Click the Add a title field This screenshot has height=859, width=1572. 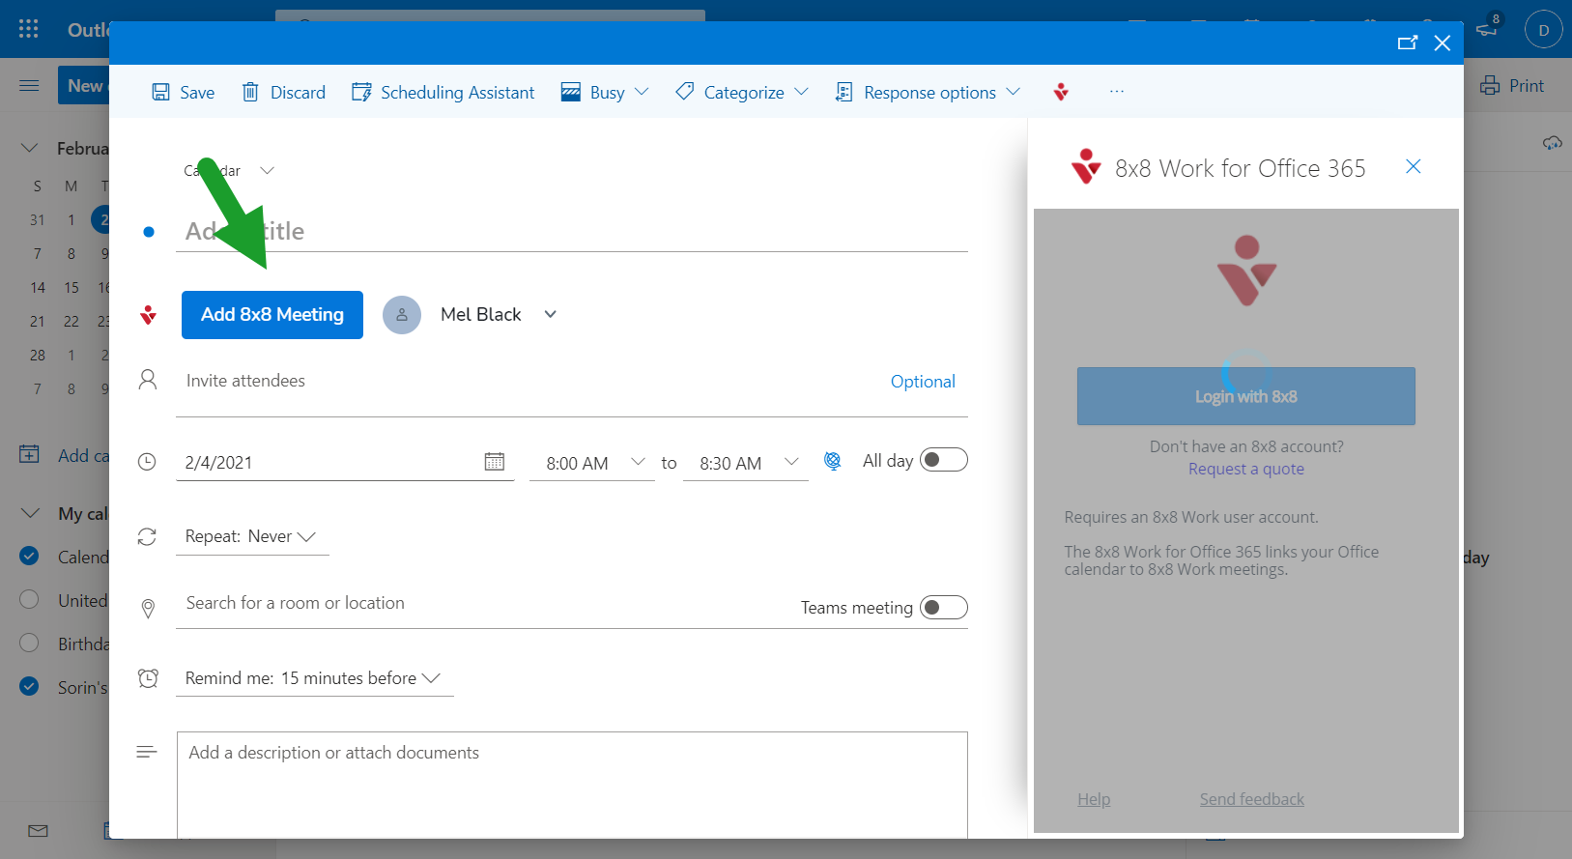[x=572, y=231]
